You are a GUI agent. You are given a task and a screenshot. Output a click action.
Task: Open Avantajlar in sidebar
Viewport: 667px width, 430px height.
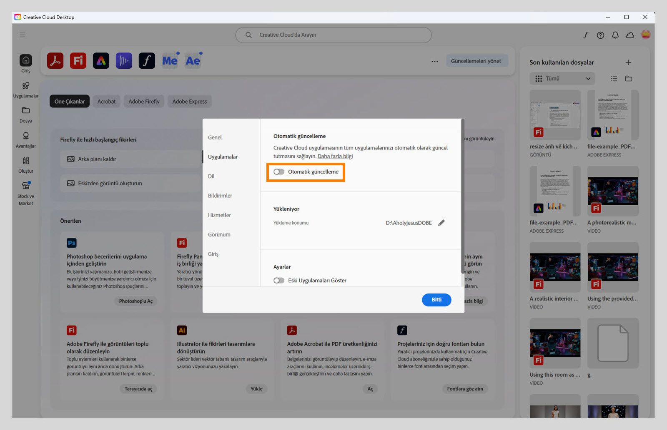click(x=26, y=140)
